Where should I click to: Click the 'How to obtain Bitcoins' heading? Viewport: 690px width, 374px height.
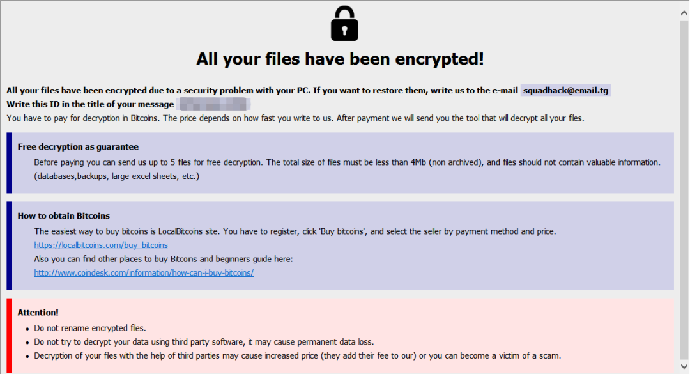click(x=64, y=216)
